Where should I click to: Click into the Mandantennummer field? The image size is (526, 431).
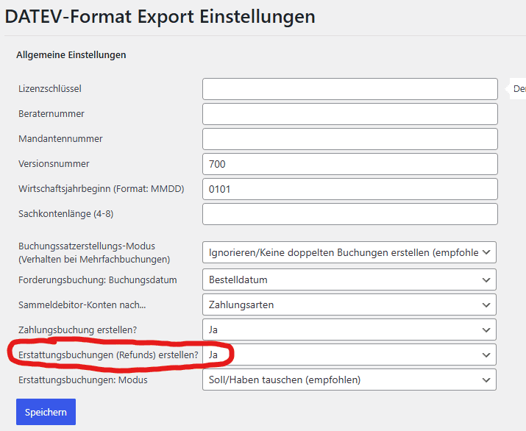pos(350,139)
